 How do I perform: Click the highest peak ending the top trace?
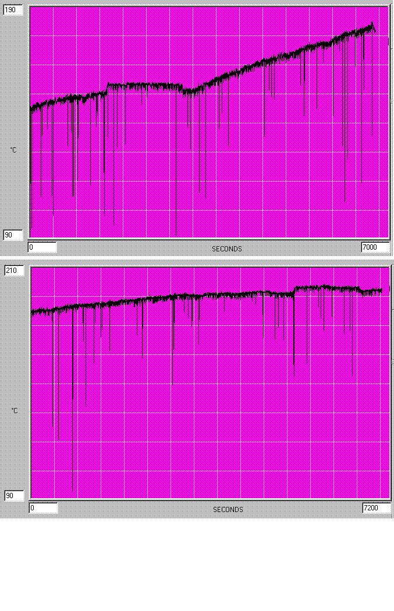click(372, 24)
